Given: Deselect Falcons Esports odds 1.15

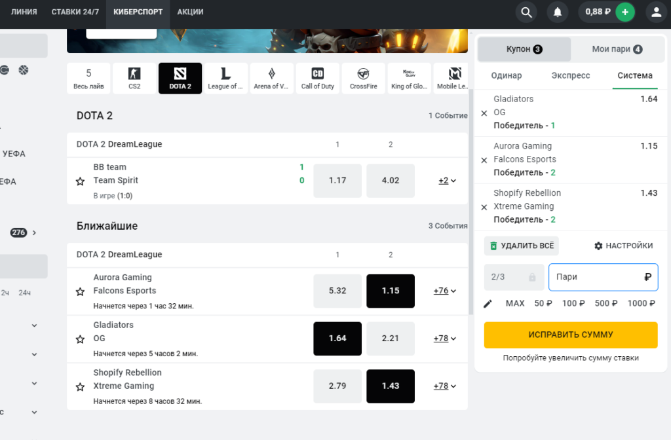Looking at the screenshot, I should click(x=391, y=291).
